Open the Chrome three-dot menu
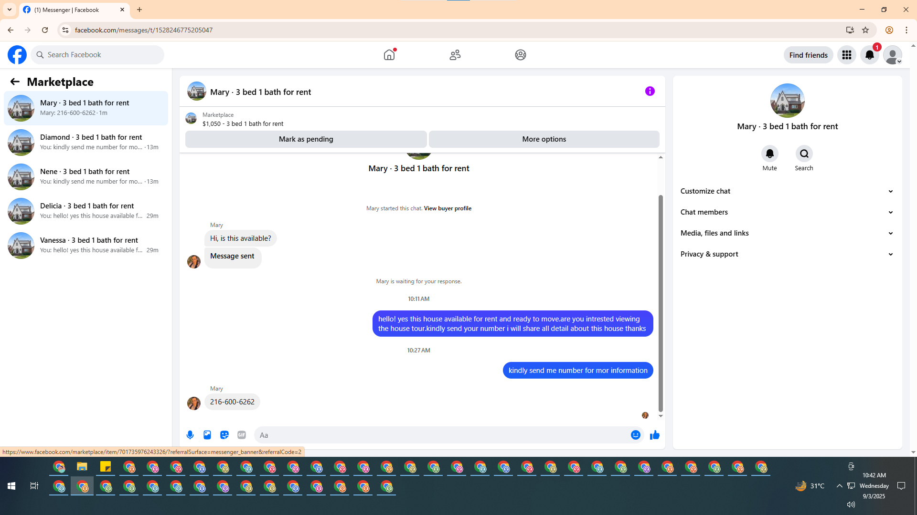 [x=906, y=30]
